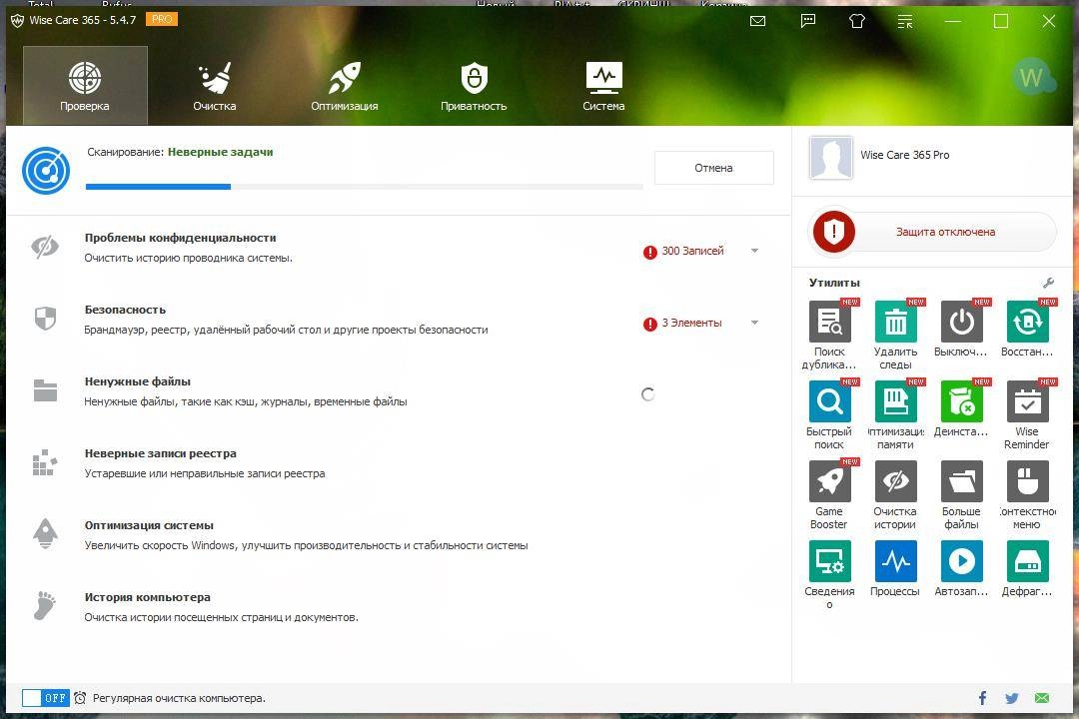Open Очистка истории utility
The image size is (1079, 719).
[x=895, y=481]
